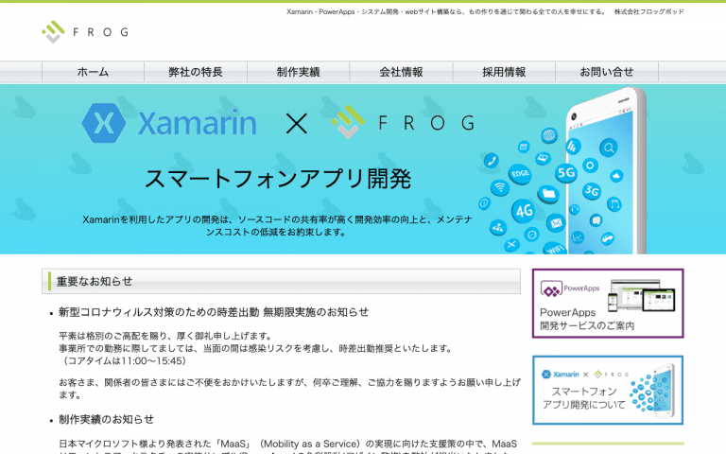This screenshot has width=726, height=454.
Task: Go to the 制作実績 page
Action: pyautogui.click(x=299, y=72)
